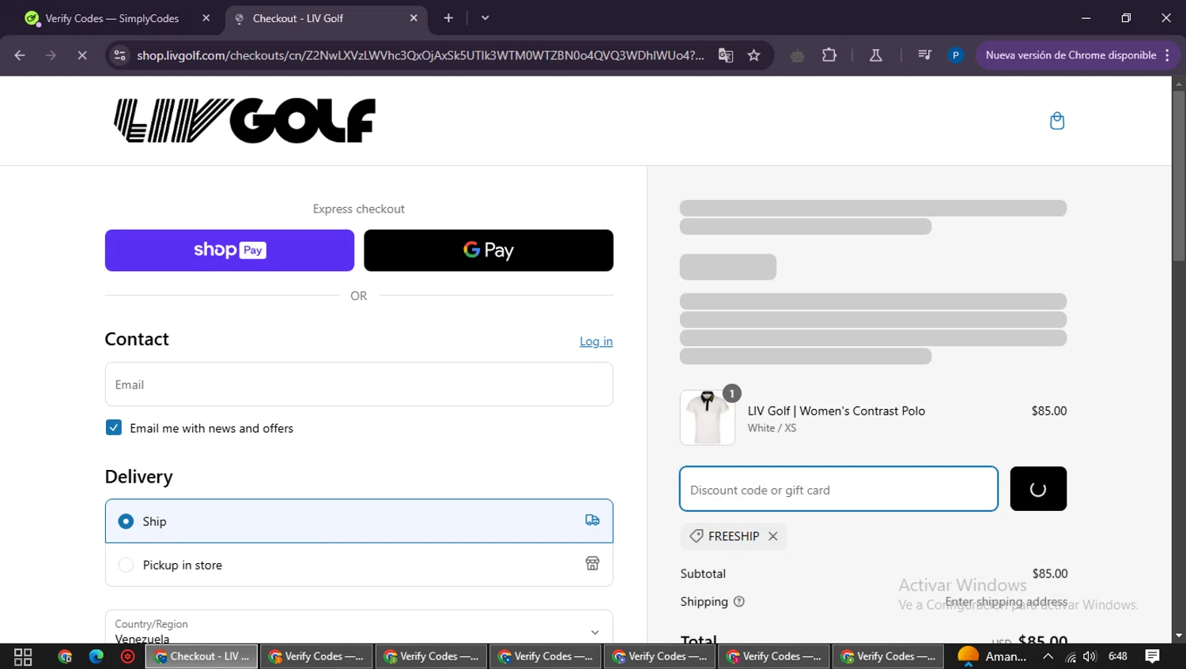1186x669 pixels.
Task: Click the $85.00 subtotal amount
Action: [1049, 573]
